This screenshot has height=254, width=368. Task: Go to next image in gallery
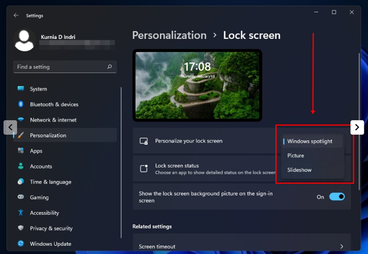[357, 127]
